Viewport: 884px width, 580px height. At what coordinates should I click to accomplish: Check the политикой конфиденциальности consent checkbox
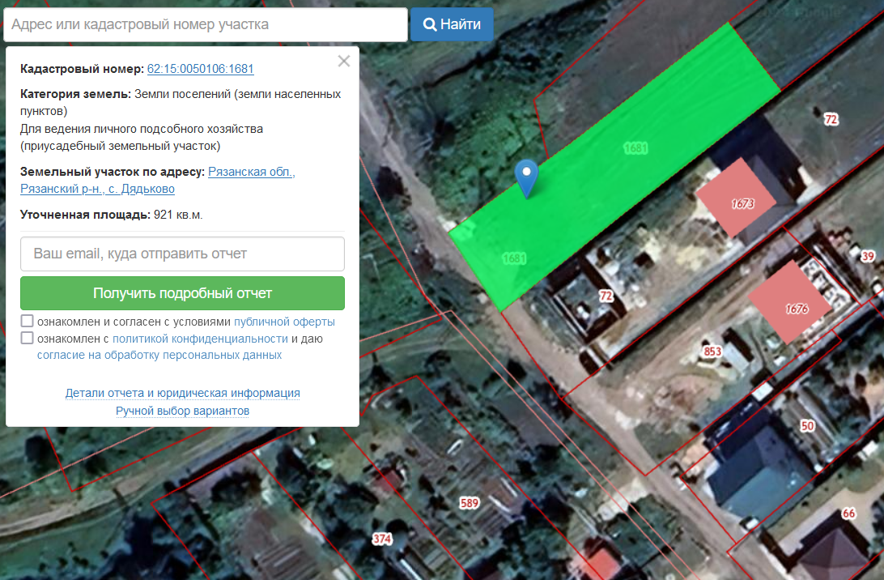(x=27, y=338)
